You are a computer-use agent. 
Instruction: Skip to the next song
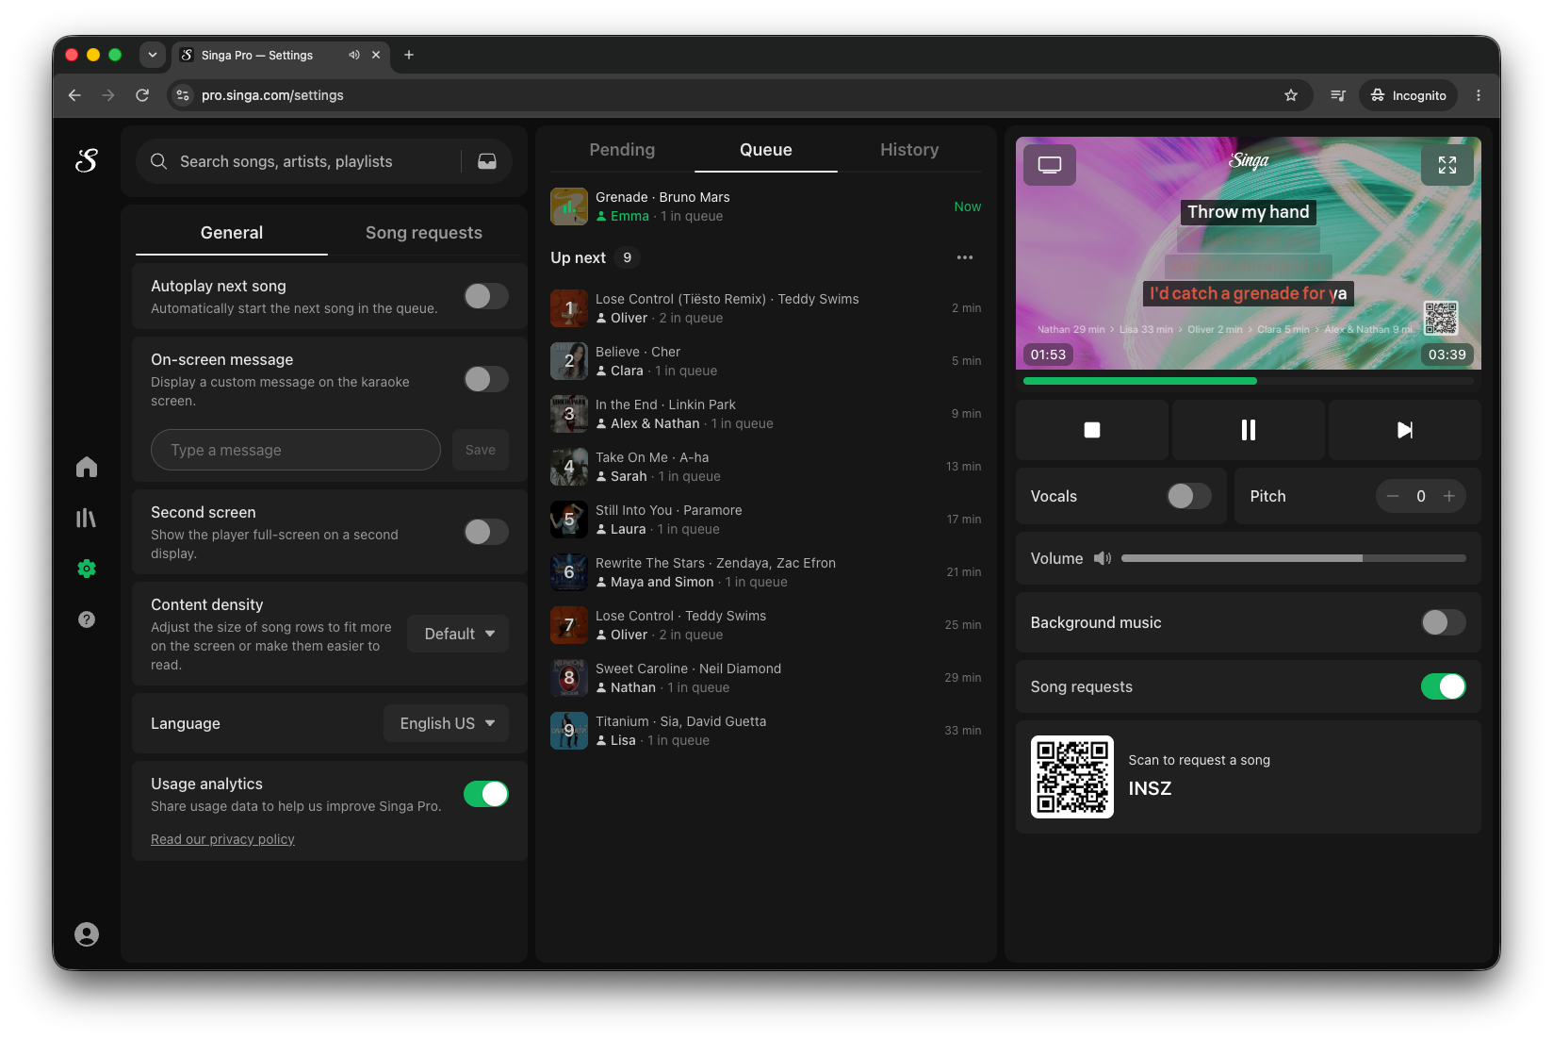(x=1405, y=430)
